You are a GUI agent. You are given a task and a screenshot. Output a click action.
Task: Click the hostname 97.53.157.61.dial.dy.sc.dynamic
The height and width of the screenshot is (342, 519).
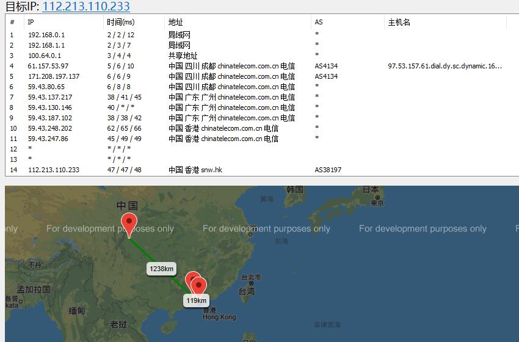click(x=445, y=66)
